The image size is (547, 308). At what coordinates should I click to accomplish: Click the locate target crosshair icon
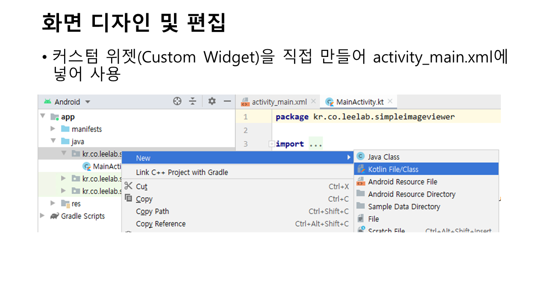click(x=177, y=101)
